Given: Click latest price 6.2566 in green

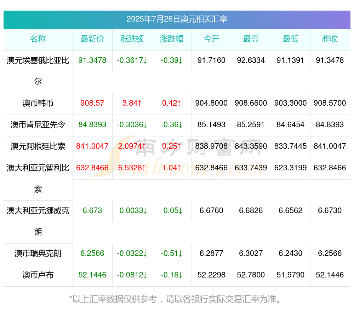Looking at the screenshot, I should click(92, 253).
